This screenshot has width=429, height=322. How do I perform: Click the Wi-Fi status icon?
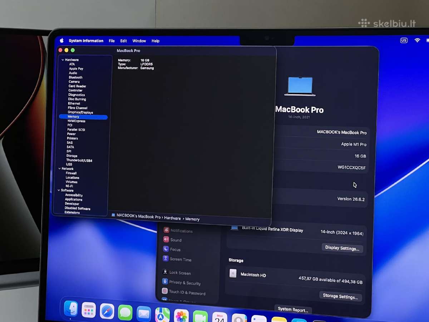click(x=417, y=40)
